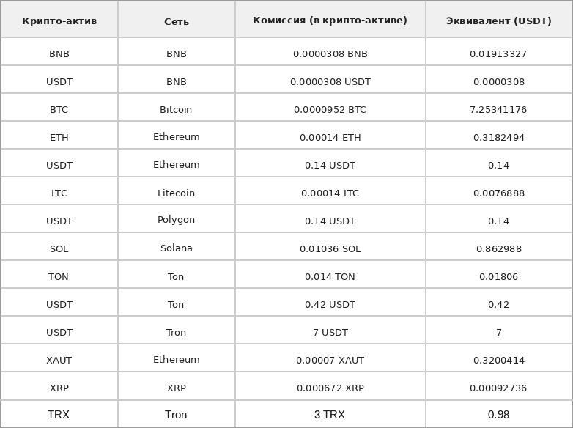Viewport: 573px width, 428px height.
Task: Click the 0.0000952 BTC fee value
Action: point(330,109)
